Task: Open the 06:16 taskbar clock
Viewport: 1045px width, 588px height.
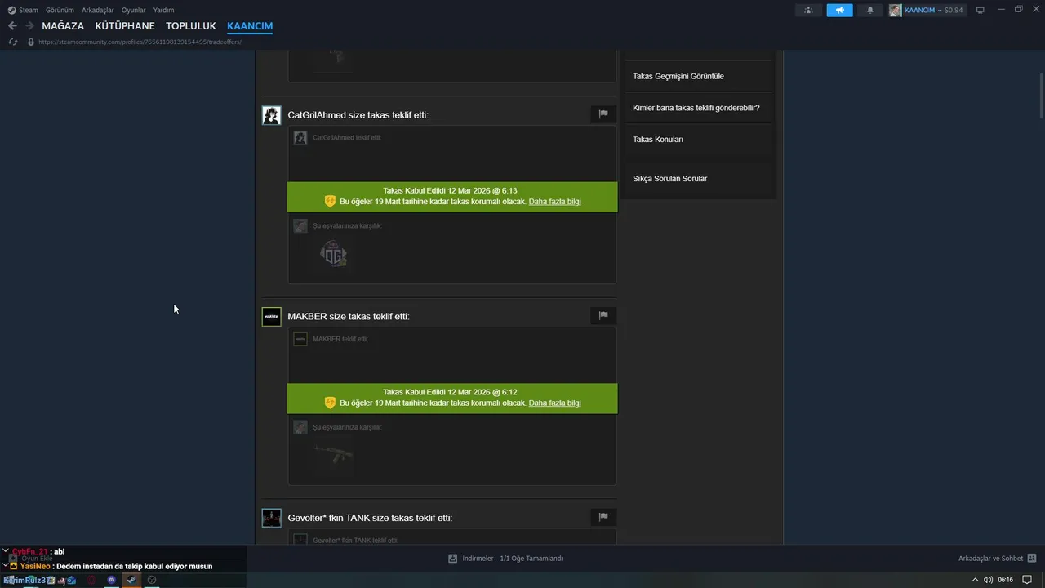Action: point(1006,580)
